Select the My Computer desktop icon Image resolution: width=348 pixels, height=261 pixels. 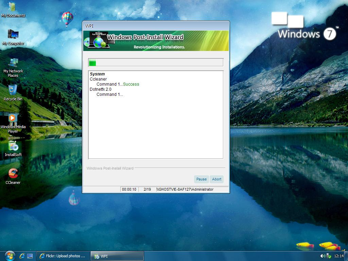coord(13,37)
